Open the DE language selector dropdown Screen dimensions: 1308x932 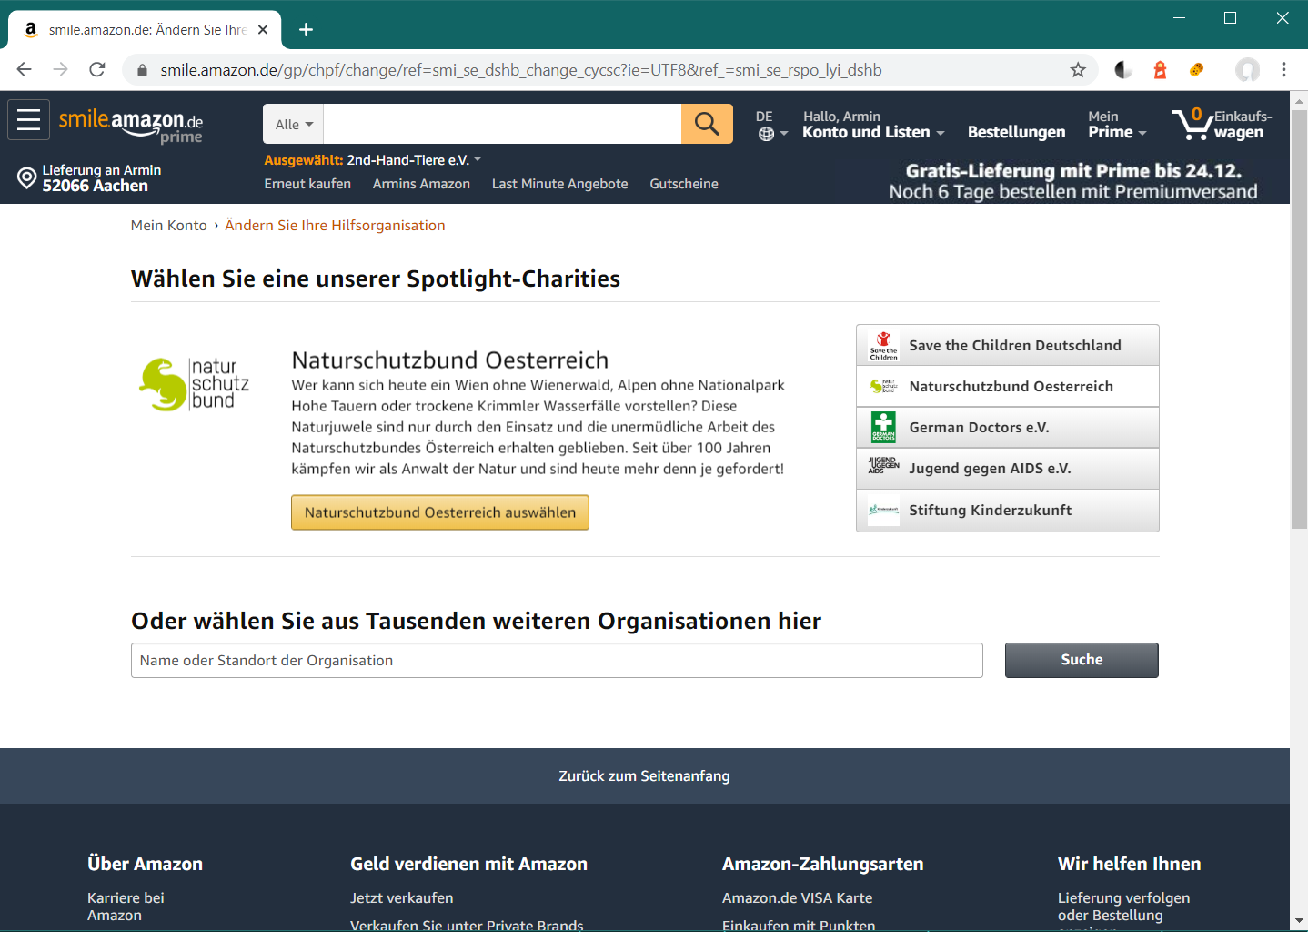[770, 126]
